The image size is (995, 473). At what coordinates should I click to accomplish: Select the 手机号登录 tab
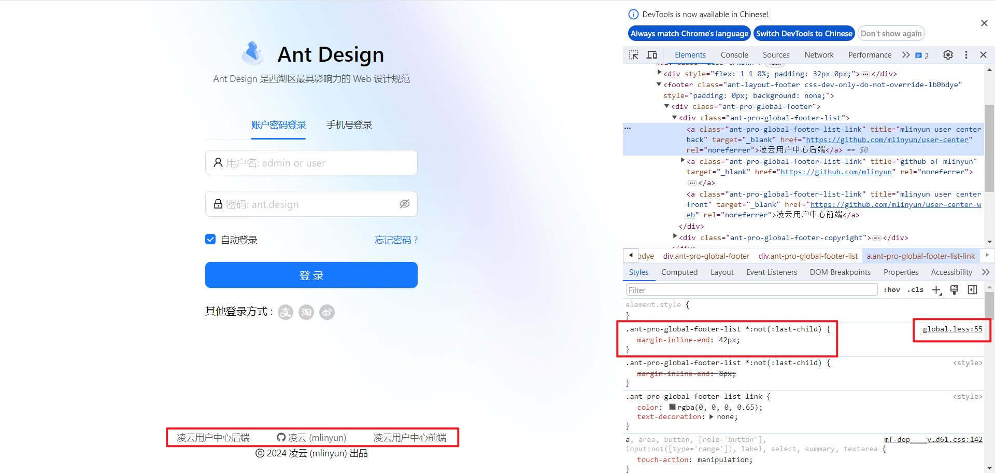pos(349,125)
